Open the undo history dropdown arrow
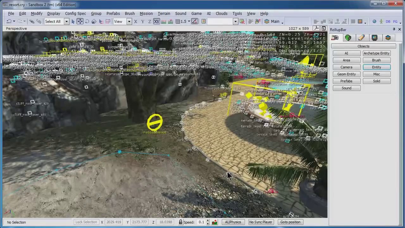 click(x=14, y=22)
